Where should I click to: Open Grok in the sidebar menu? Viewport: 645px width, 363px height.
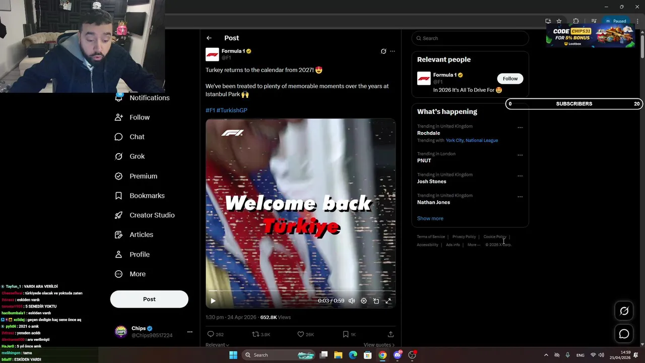click(x=130, y=156)
